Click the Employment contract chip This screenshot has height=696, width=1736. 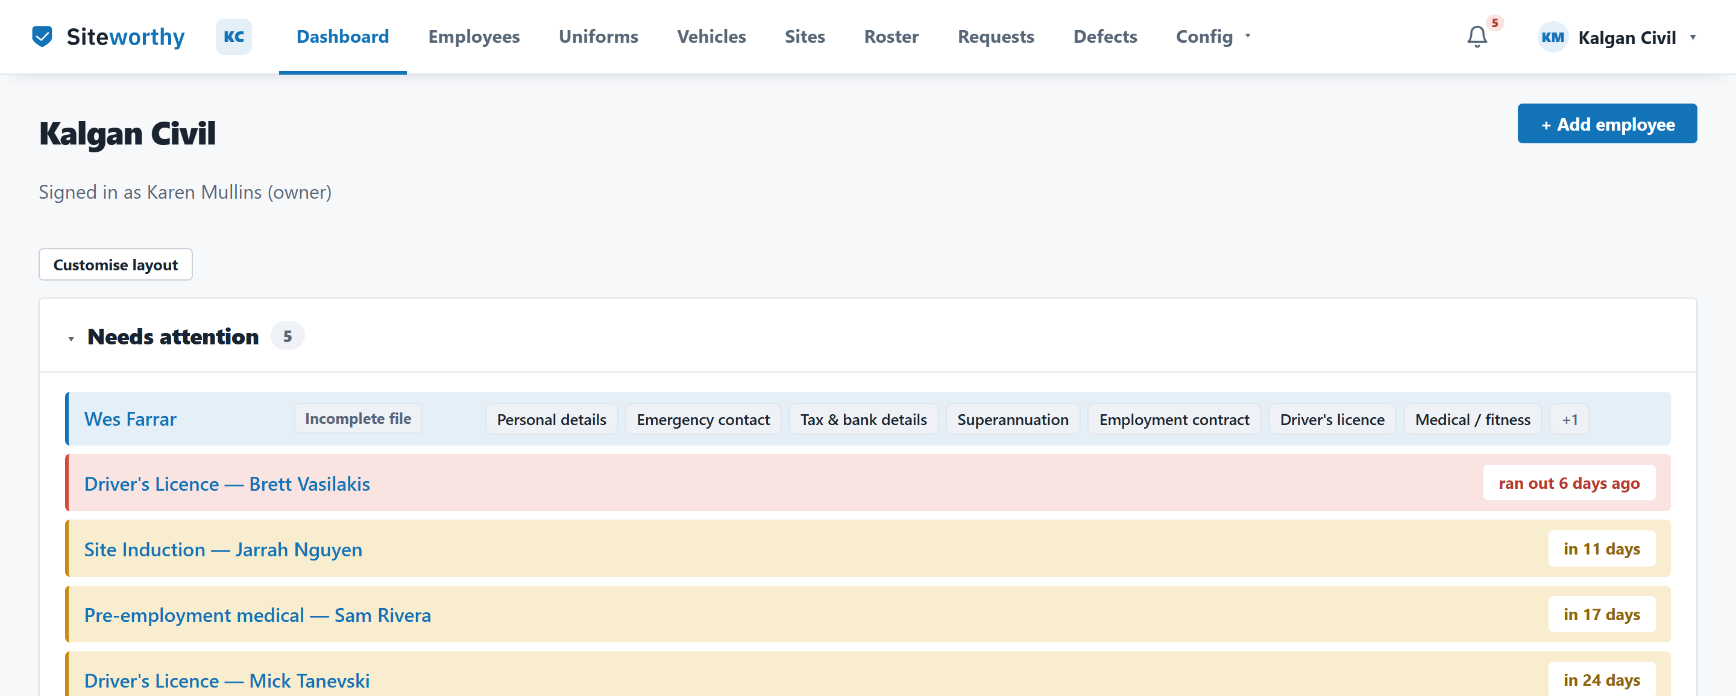pyautogui.click(x=1174, y=420)
